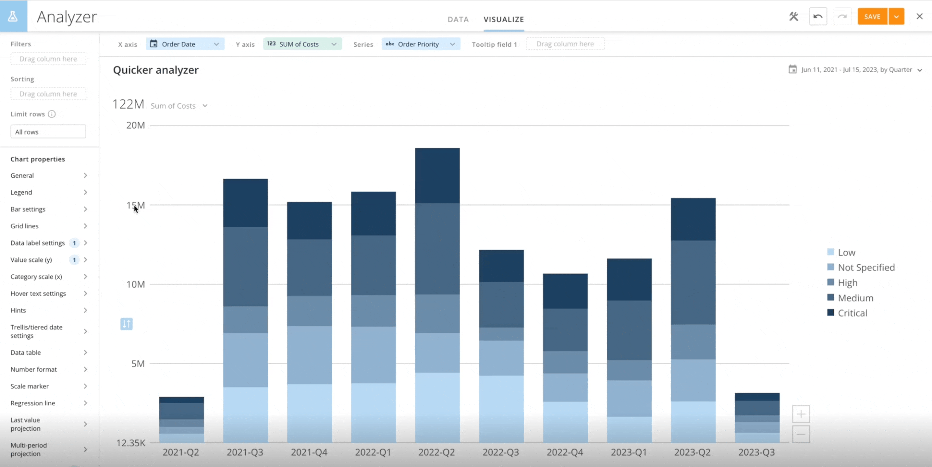Click the undo arrow icon
The width and height of the screenshot is (932, 467).
(818, 16)
